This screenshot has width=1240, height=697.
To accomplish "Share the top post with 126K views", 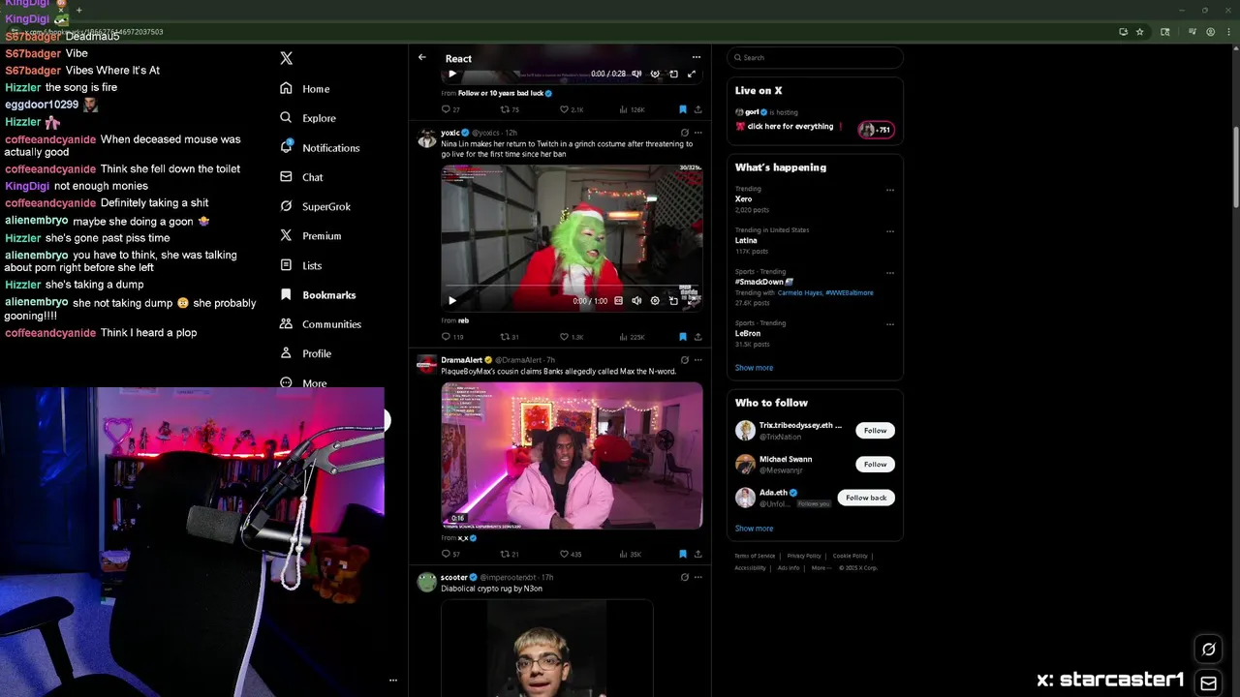I will tap(697, 109).
